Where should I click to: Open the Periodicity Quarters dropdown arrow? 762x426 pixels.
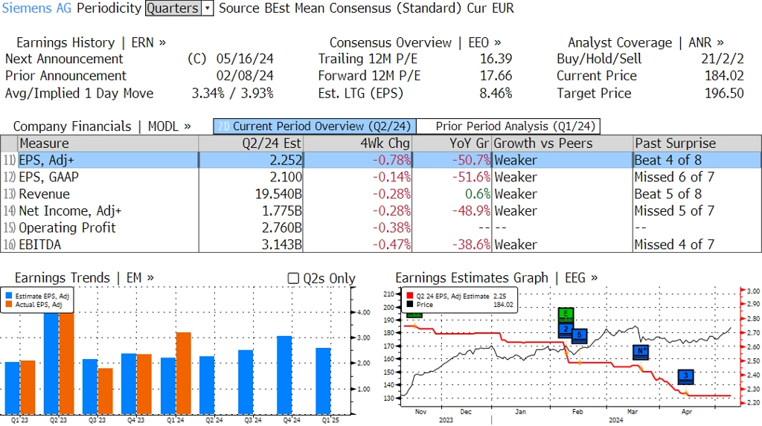pos(208,8)
